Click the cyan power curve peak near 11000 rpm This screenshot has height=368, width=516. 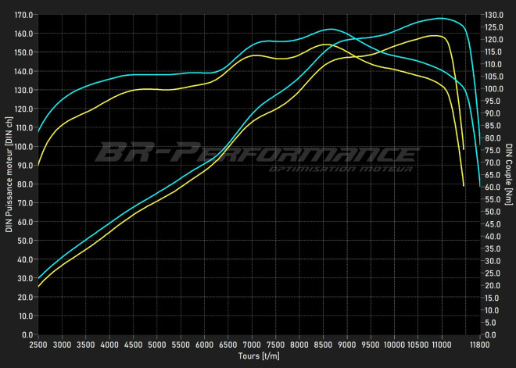click(440, 18)
